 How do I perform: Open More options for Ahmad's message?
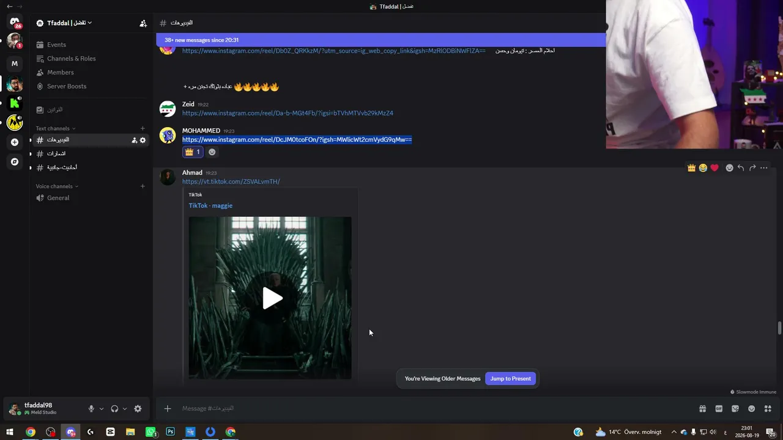(764, 168)
